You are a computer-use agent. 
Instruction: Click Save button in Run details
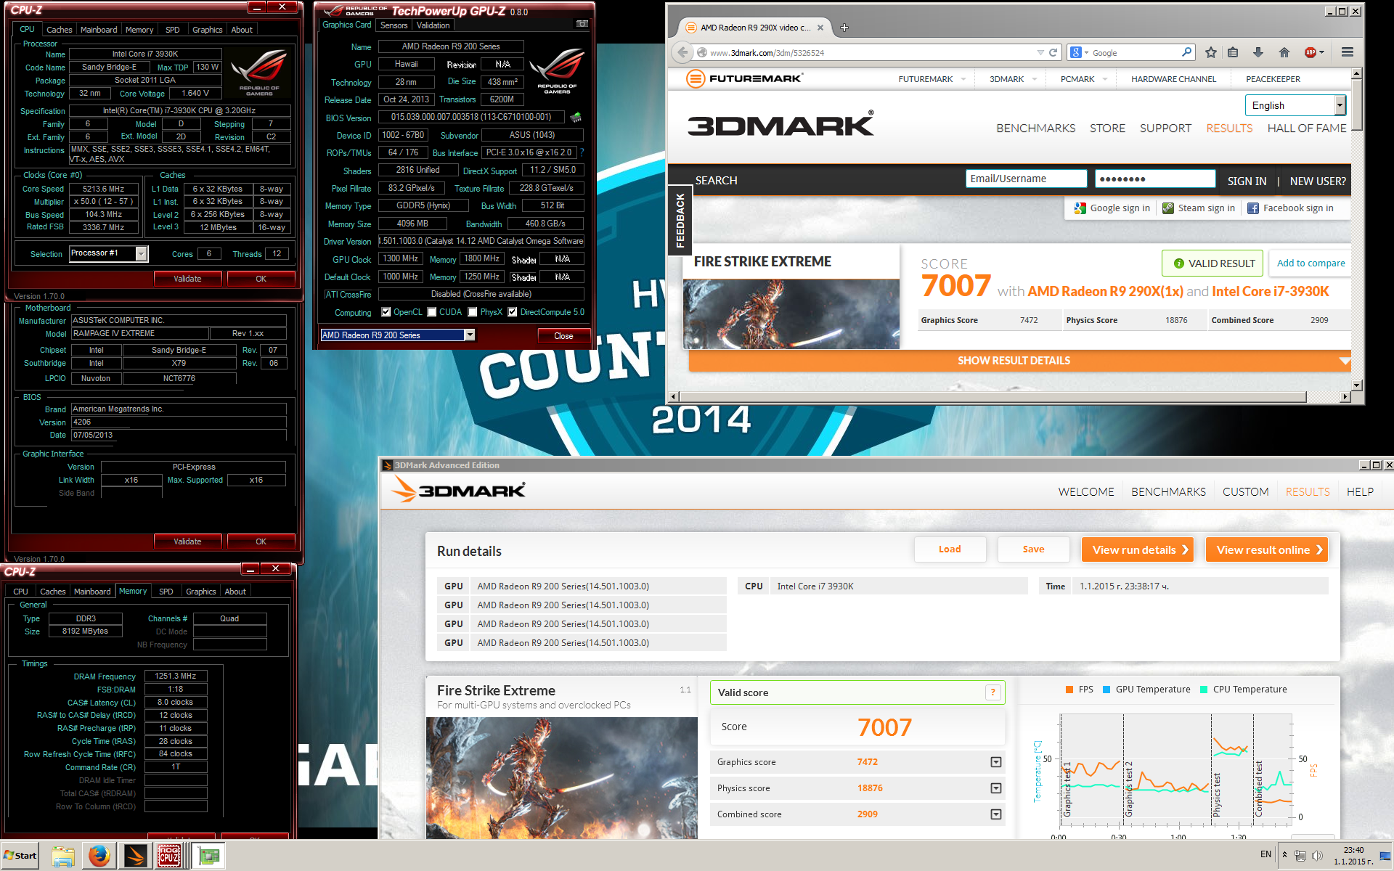click(1033, 549)
